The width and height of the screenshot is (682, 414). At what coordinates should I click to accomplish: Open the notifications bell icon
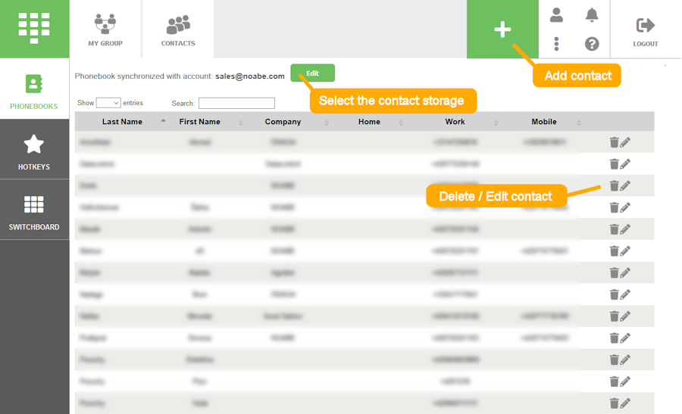592,15
